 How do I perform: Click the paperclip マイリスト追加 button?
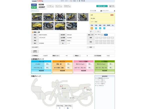pyautogui.click(x=95, y=31)
